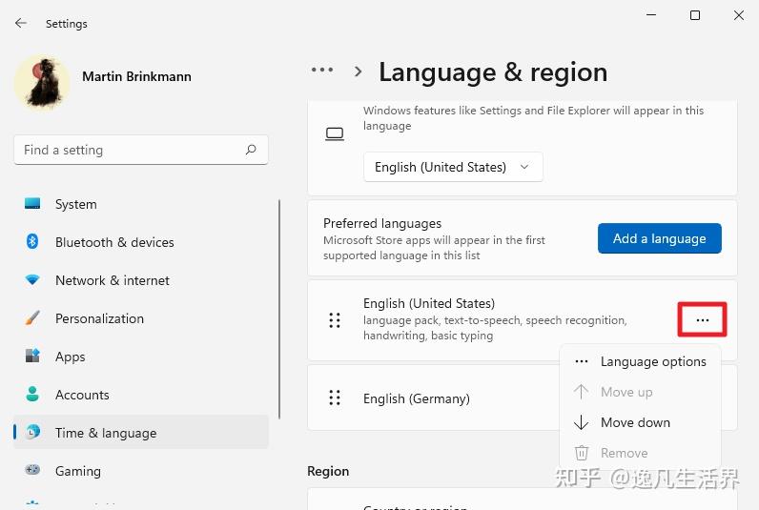Expand breadcrumb ellipsis menu
The width and height of the screenshot is (759, 510).
[x=322, y=70]
